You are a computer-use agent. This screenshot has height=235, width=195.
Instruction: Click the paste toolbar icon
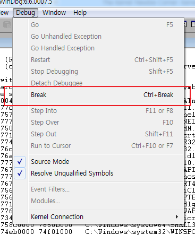[7, 25]
